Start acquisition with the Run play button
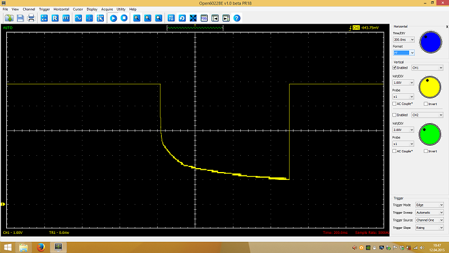 point(113,18)
